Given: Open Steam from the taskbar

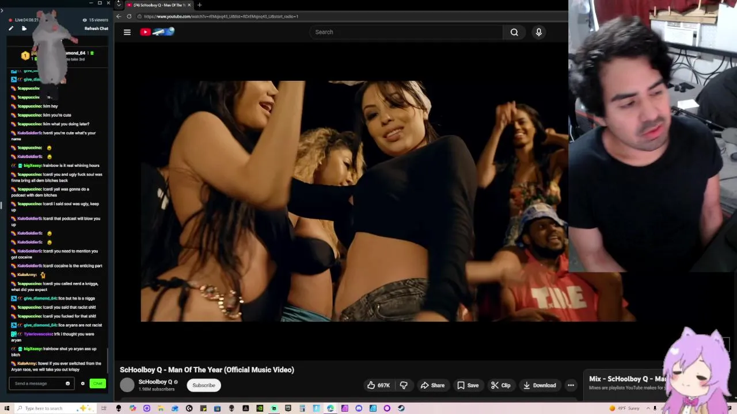Looking at the screenshot, I should point(401,408).
